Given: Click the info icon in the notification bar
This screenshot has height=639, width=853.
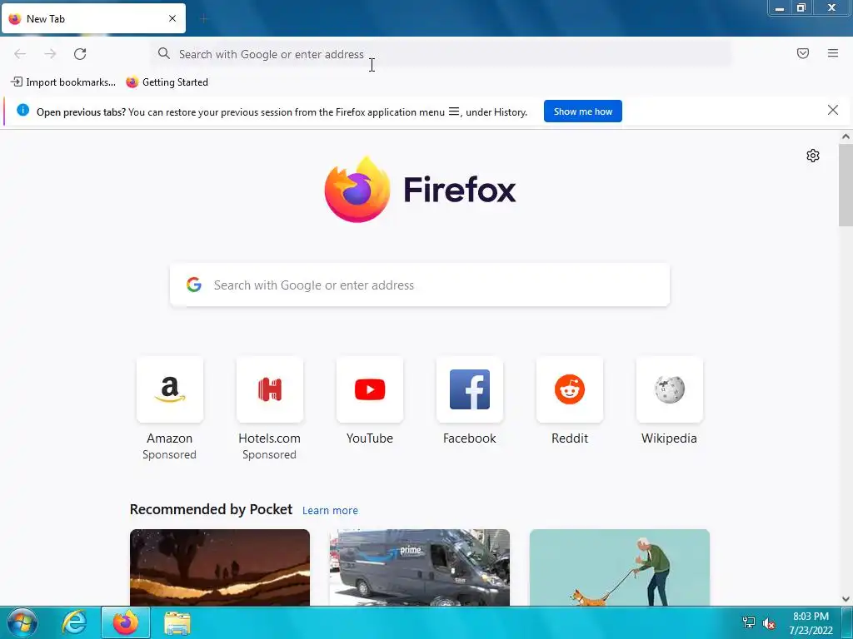Looking at the screenshot, I should [22, 111].
